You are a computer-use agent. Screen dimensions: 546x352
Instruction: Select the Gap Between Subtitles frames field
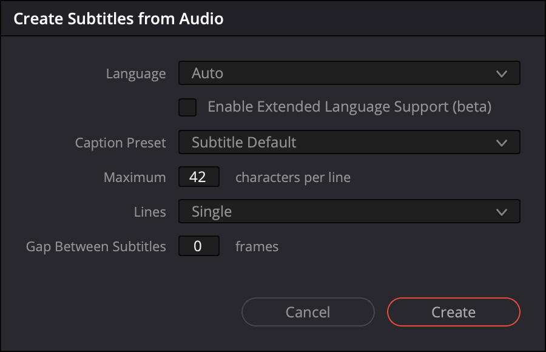point(198,246)
